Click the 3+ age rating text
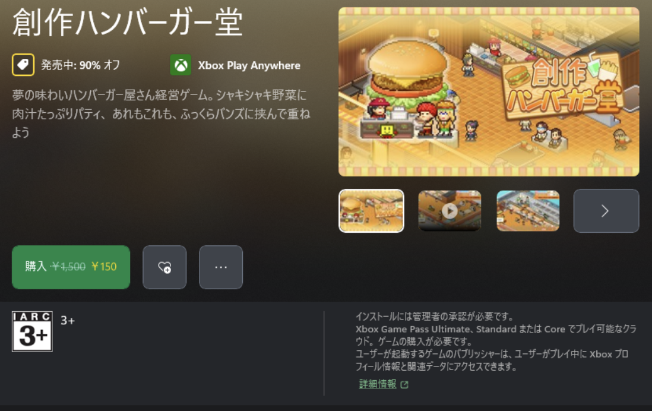 [68, 320]
